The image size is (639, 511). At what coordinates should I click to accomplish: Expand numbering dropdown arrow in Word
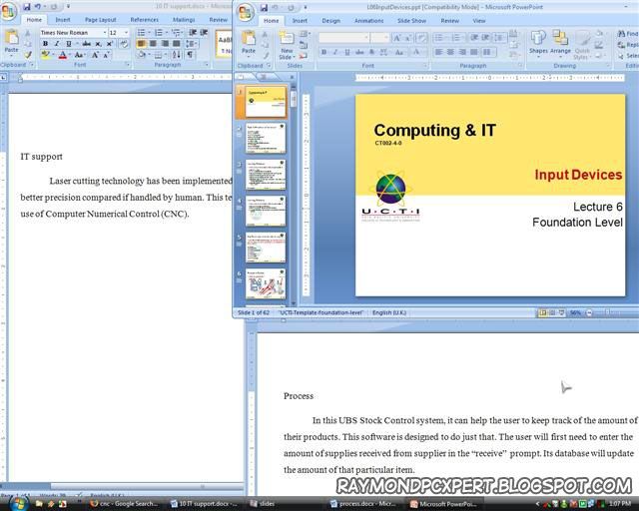click(167, 32)
